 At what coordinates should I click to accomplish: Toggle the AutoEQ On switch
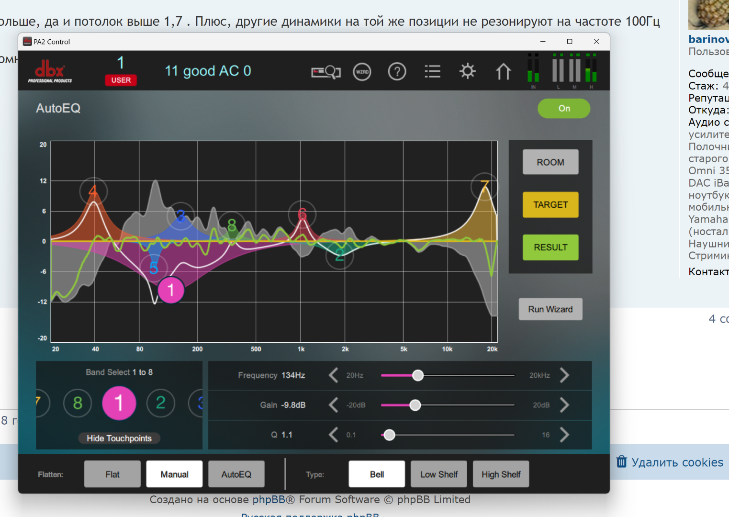(564, 109)
